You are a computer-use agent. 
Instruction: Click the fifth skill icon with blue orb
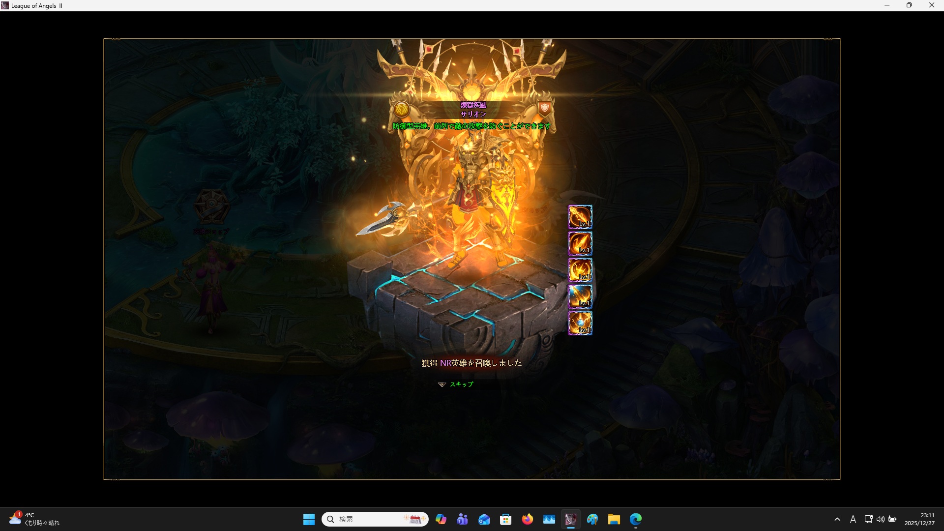580,323
